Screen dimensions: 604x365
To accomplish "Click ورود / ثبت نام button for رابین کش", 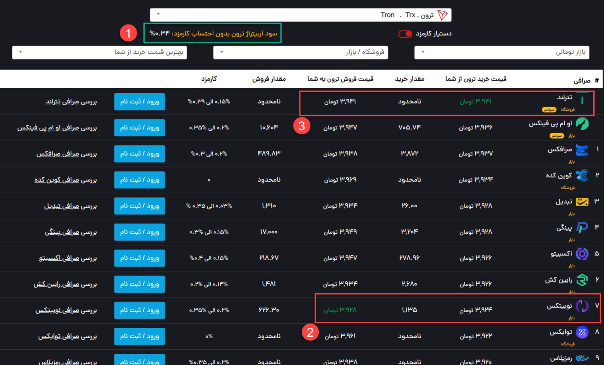I will click(x=139, y=284).
